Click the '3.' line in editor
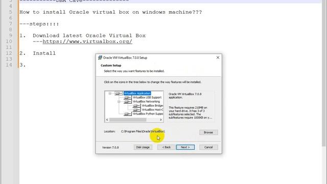Image resolution: width=327 pixels, height=184 pixels. pyautogui.click(x=22, y=65)
